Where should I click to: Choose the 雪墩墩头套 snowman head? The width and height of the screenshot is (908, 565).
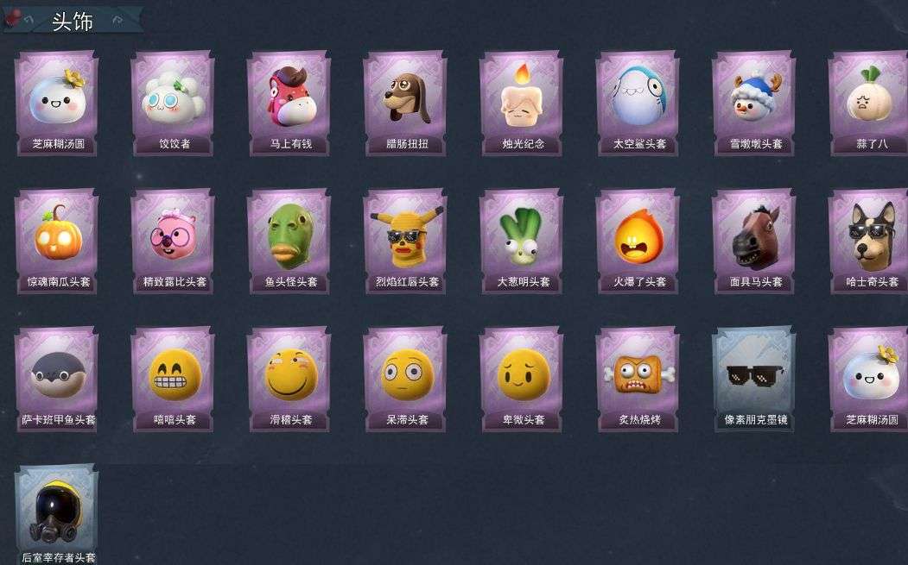(x=754, y=104)
